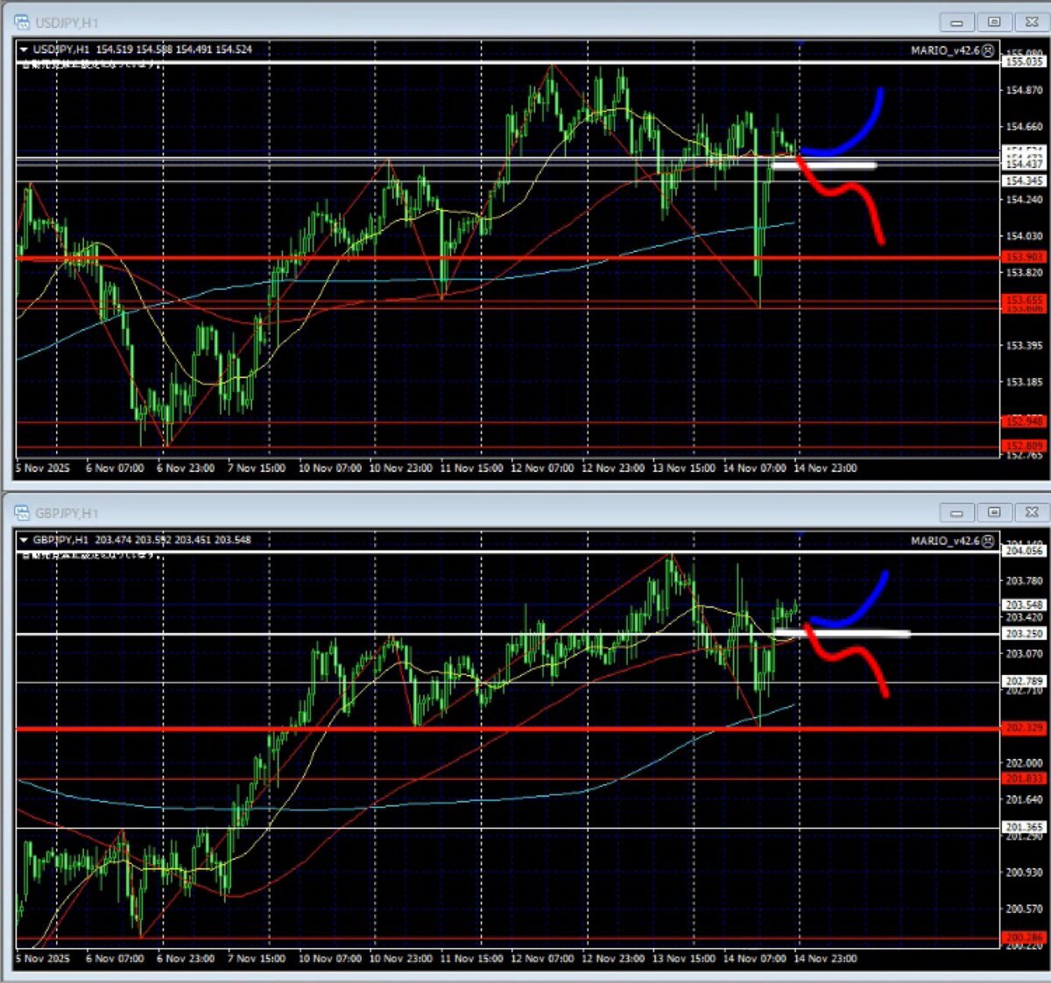Click the USDJPY,H1 window title text
The height and width of the screenshot is (983, 1051).
pos(67,23)
